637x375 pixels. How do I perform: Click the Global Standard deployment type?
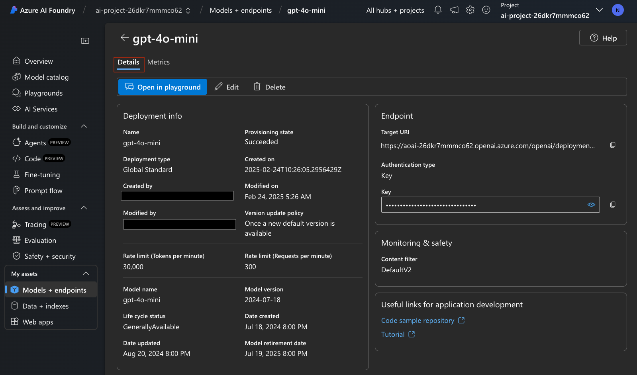tap(148, 170)
